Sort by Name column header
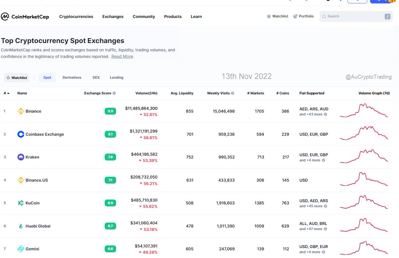399x258 pixels. [22, 93]
